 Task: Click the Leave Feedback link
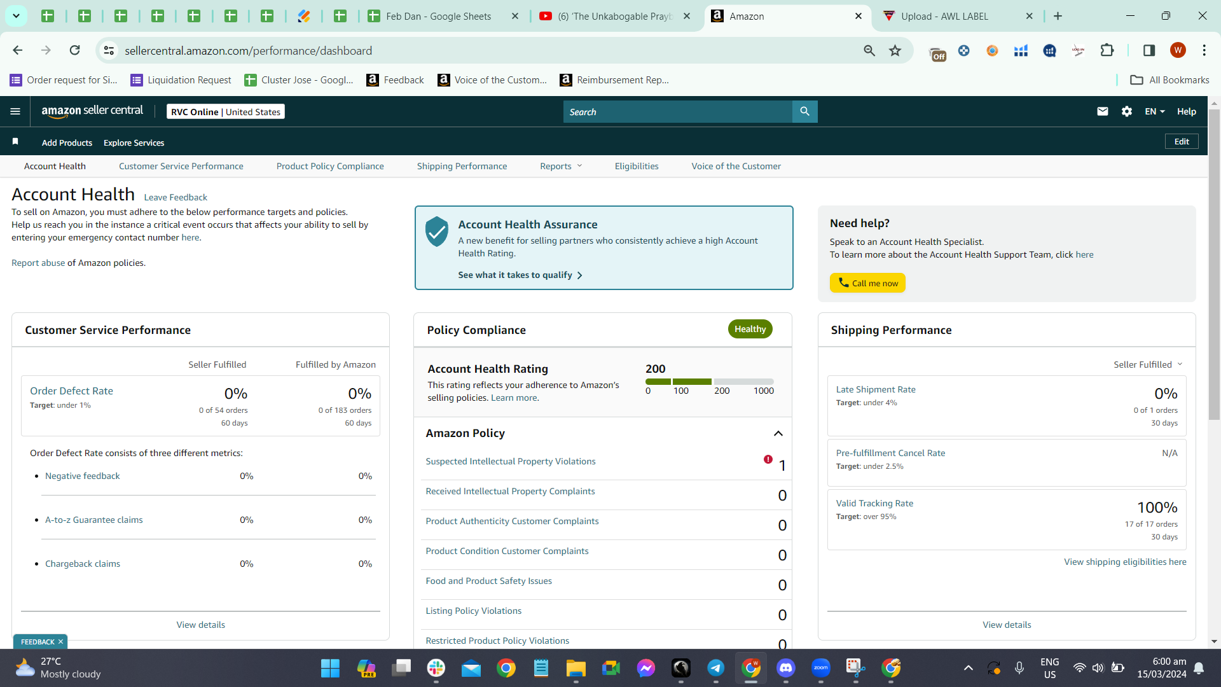coord(176,197)
